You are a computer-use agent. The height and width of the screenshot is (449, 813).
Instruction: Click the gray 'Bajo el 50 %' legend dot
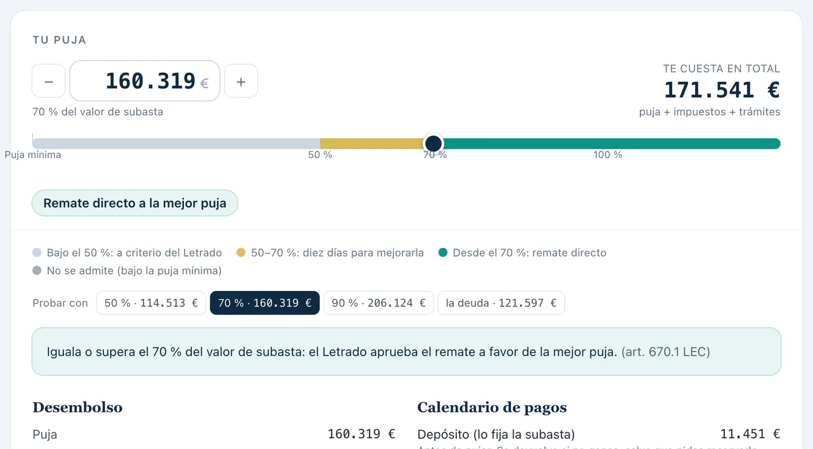[x=37, y=252]
